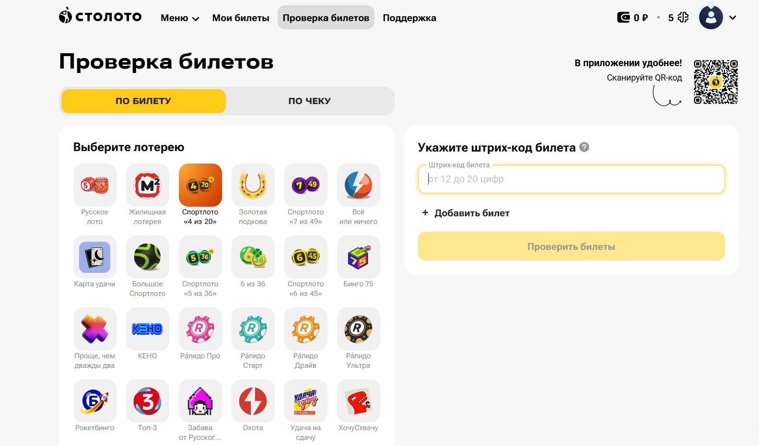Image resolution: width=759 pixels, height=446 pixels.
Task: Select the Русское лото lottery icon
Action: [x=94, y=185]
